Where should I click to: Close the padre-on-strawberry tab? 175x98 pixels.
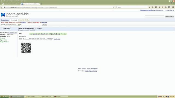pos(38,4)
